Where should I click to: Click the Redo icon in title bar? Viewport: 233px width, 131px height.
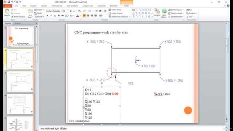[x=17, y=2]
